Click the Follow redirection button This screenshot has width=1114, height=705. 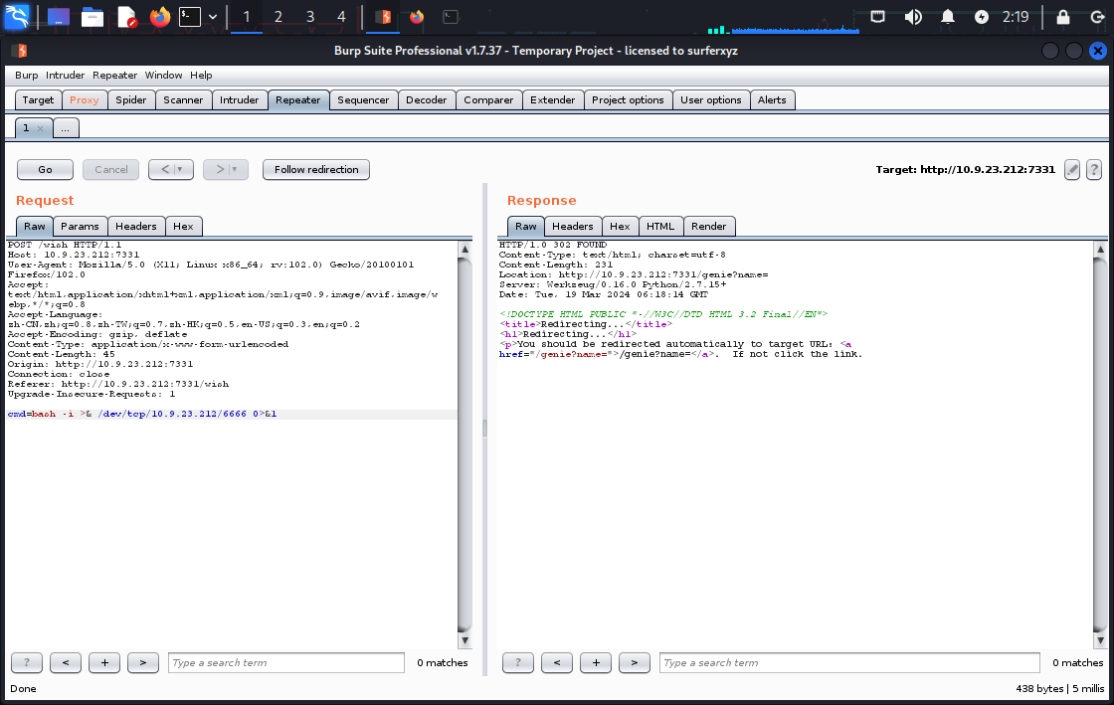(316, 169)
